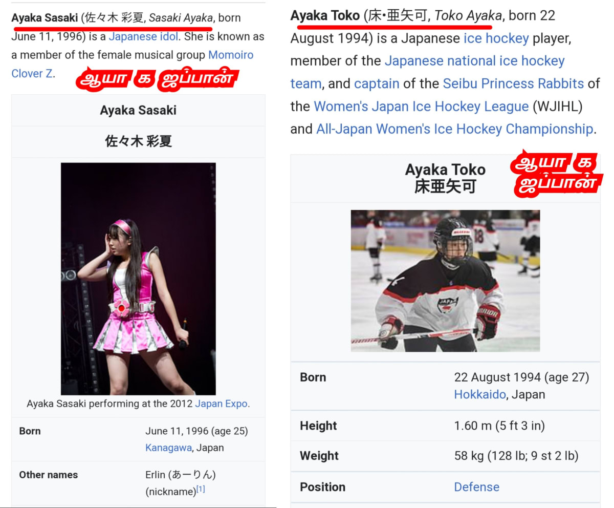Open the Japanese idol link
The height and width of the screenshot is (508, 614).
[x=143, y=36]
